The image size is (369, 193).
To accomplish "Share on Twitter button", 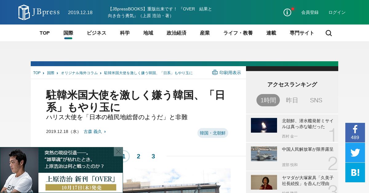I will pos(355,153).
